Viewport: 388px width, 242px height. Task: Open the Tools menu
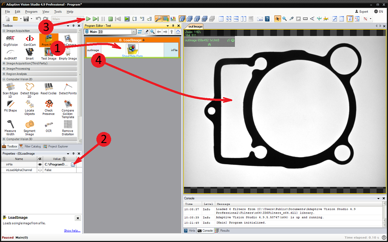coord(58,12)
